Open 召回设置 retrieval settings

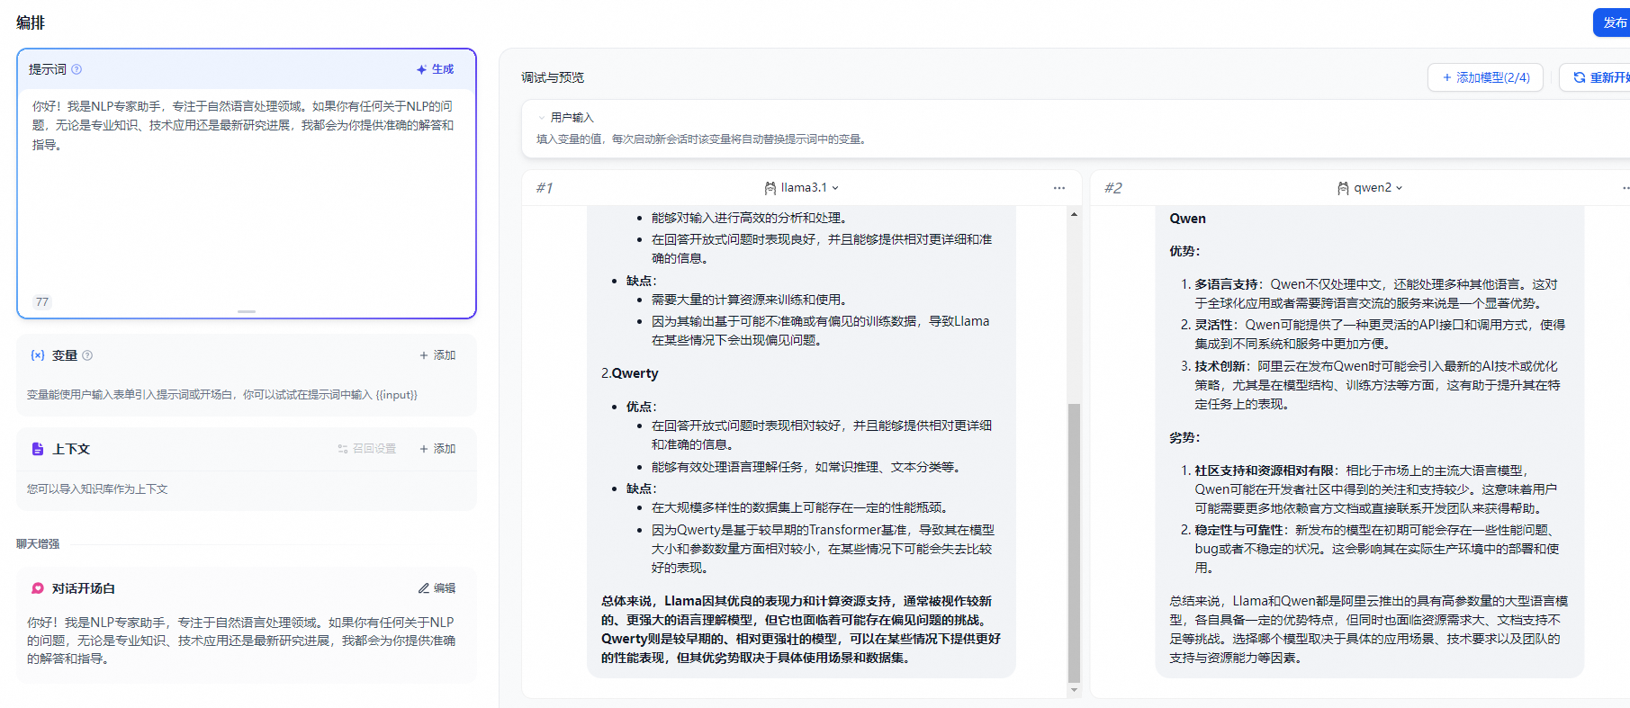click(x=367, y=449)
